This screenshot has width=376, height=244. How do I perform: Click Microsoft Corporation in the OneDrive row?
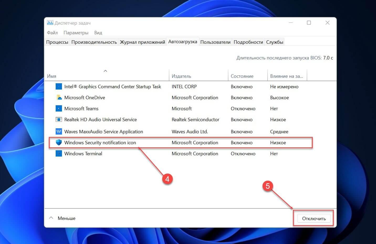195,97
